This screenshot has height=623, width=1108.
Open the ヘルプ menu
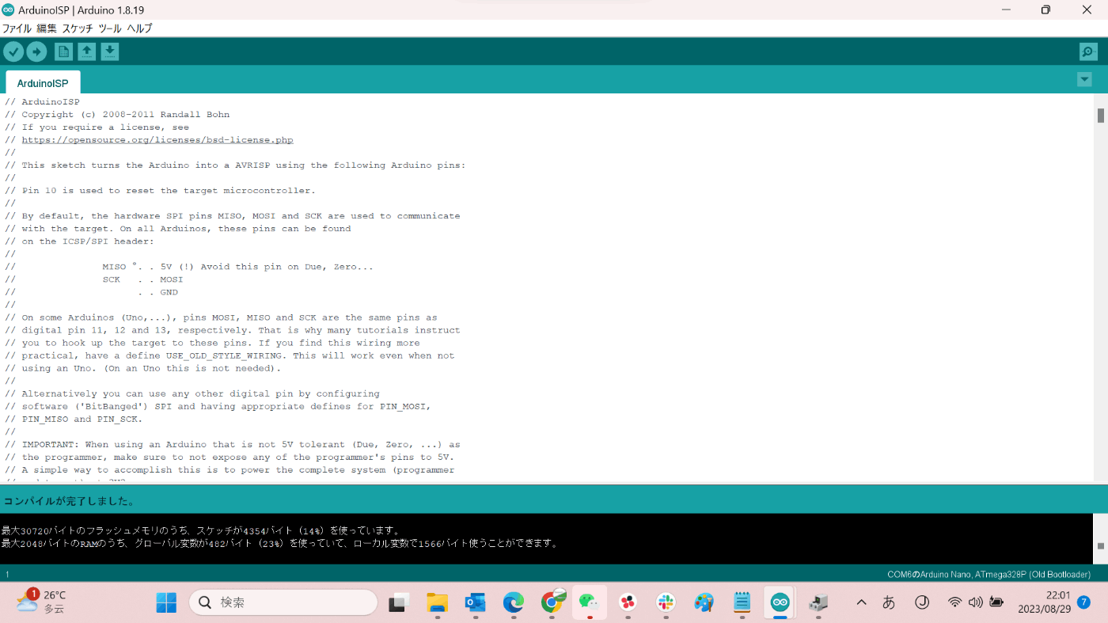tap(139, 28)
